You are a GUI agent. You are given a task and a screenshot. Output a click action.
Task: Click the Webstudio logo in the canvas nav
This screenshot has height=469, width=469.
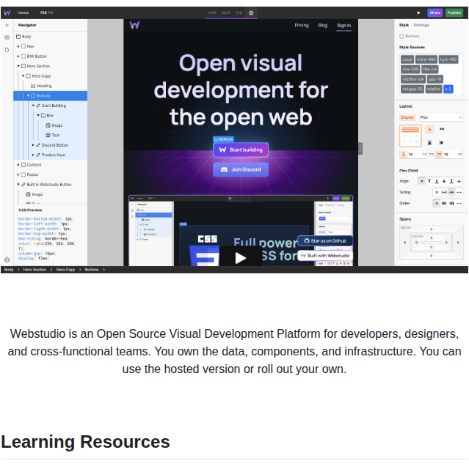(134, 25)
